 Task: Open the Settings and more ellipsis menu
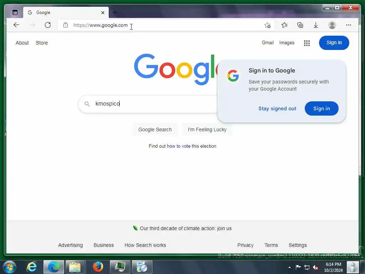click(349, 25)
